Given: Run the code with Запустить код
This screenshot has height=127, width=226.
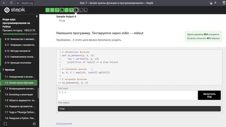Looking at the screenshot, I should point(209,95).
